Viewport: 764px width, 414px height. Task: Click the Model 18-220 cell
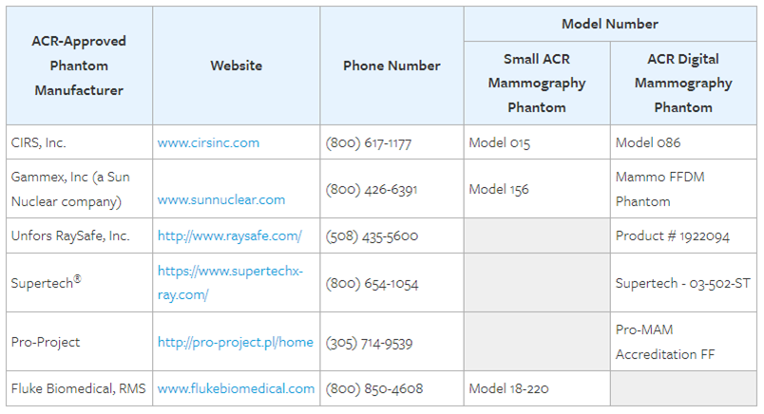click(x=508, y=388)
